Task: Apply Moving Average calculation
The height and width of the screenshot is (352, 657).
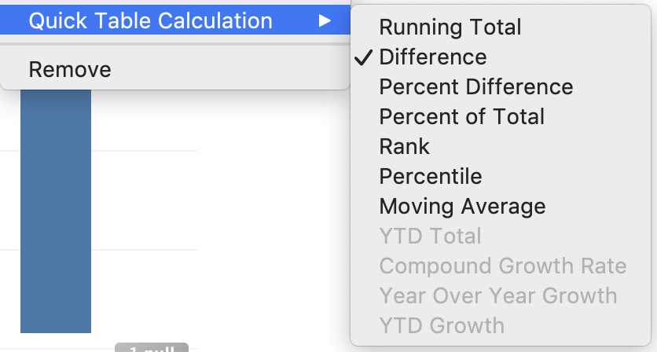Action: click(462, 207)
